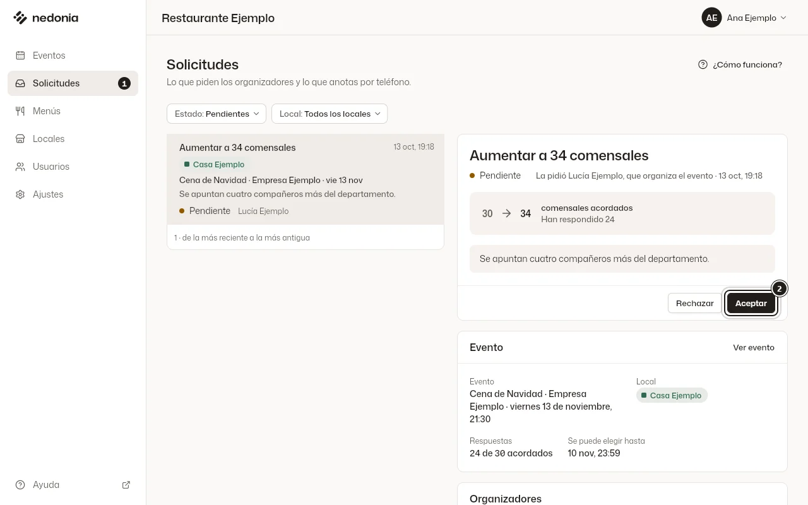Click the Restaurante Ejemplo title
Image resolution: width=808 pixels, height=505 pixels.
point(218,18)
